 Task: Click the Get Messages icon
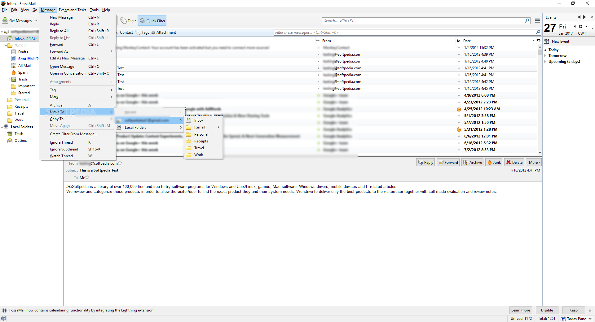point(5,21)
